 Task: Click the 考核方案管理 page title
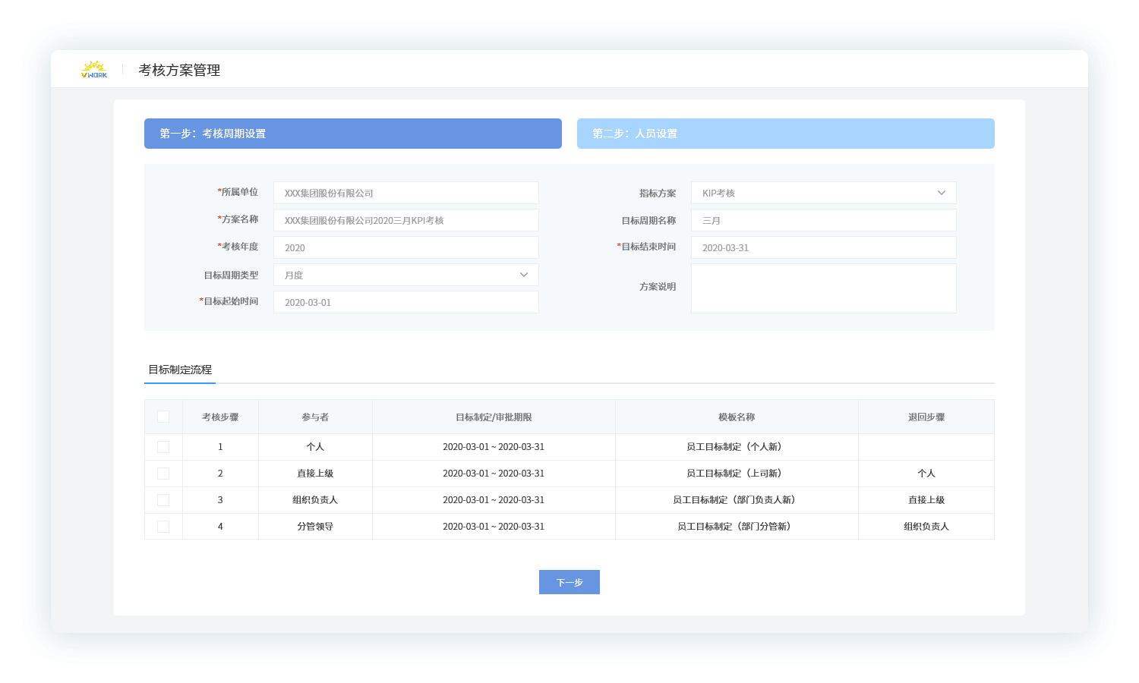[x=179, y=70]
